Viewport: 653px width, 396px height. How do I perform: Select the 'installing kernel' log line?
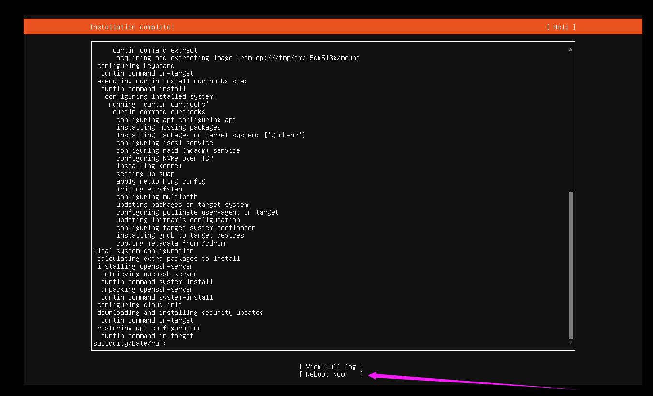click(149, 166)
